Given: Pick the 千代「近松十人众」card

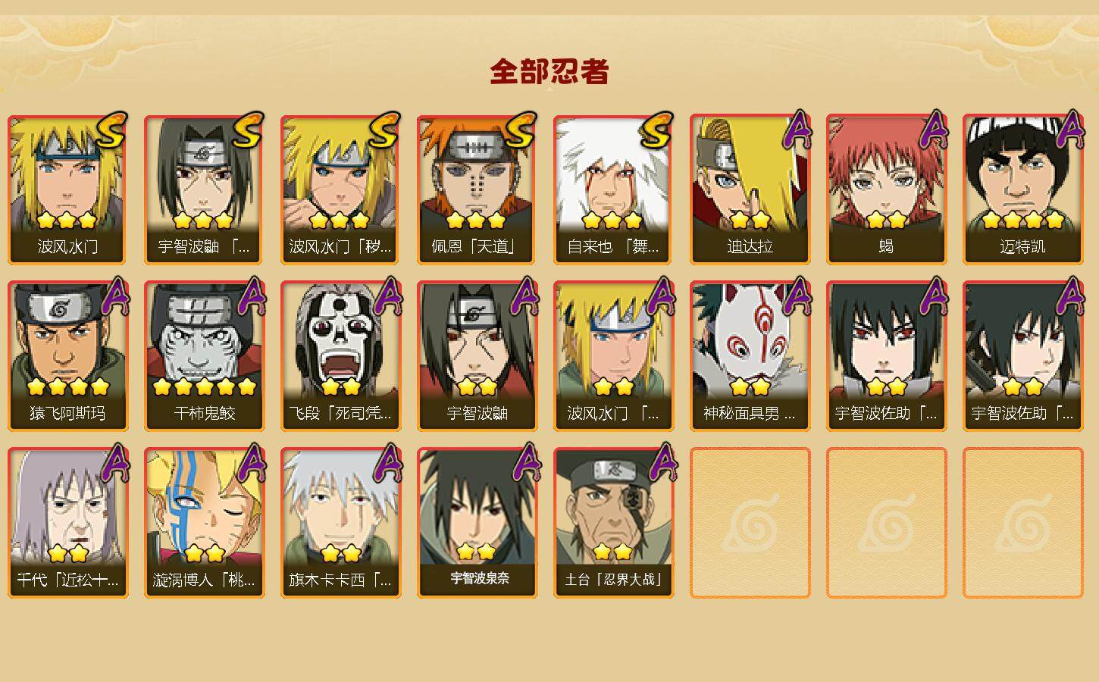Looking at the screenshot, I should tap(68, 523).
